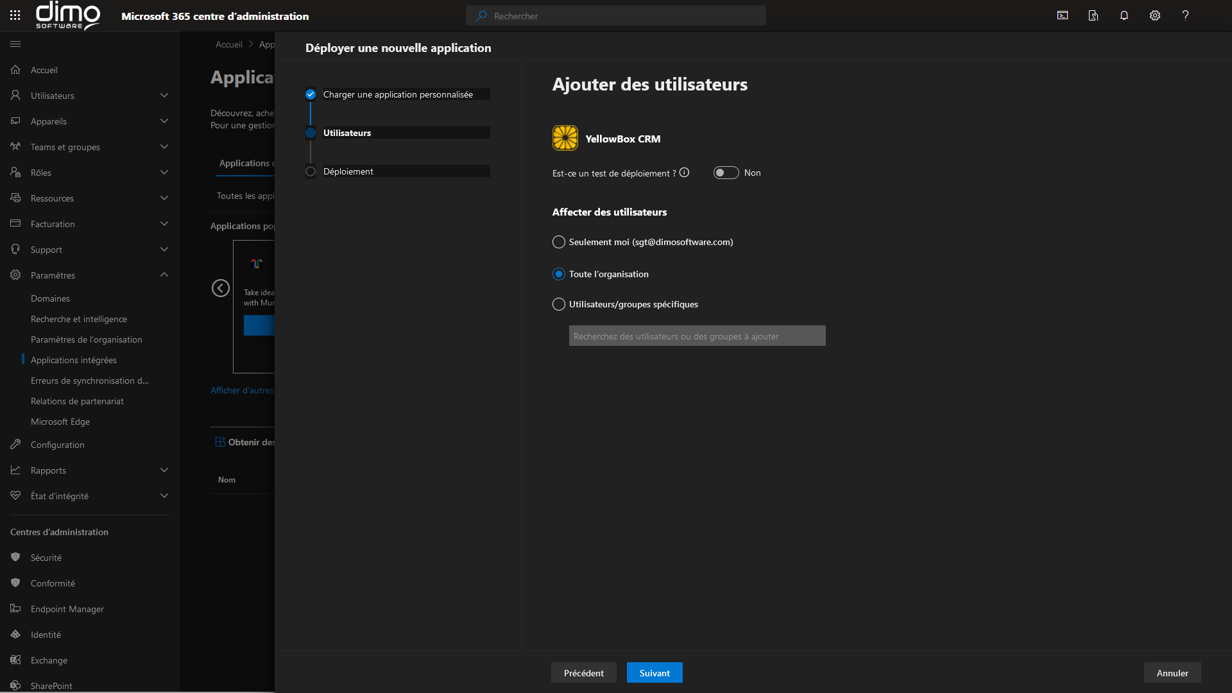Select Utilisateurs/groupes spécifiques radio option
This screenshot has width=1232, height=693.
point(559,304)
